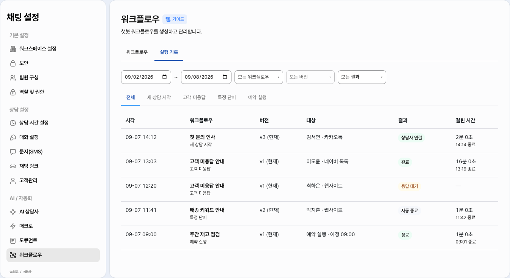Click the 성공 result badge

(x=405, y=235)
